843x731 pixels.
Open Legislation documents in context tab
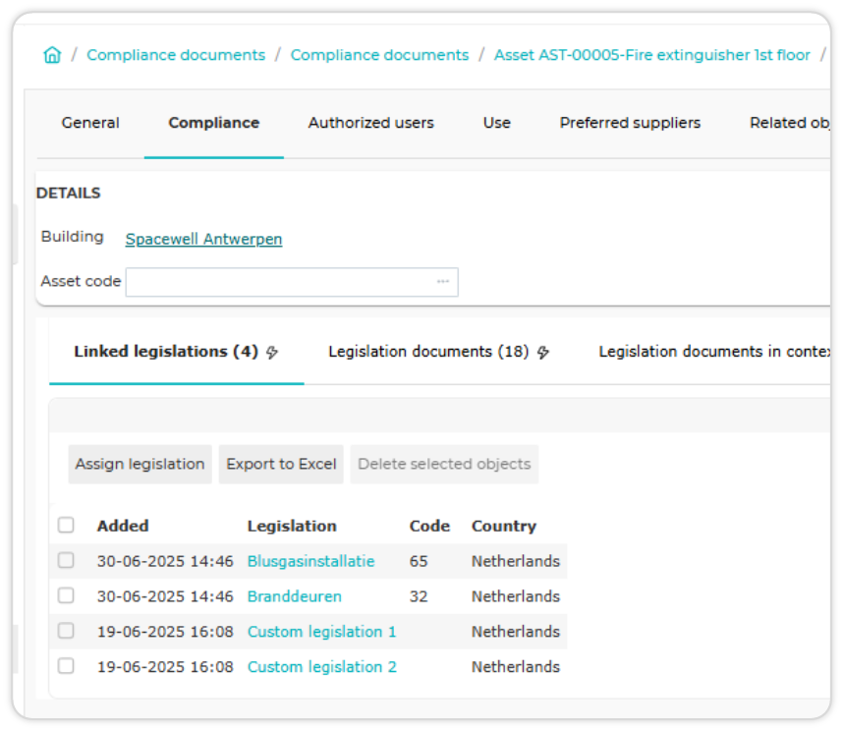714,352
